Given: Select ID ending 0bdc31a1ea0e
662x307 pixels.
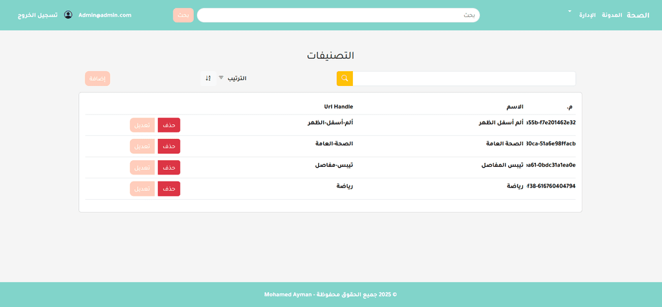Looking at the screenshot, I should [x=551, y=165].
